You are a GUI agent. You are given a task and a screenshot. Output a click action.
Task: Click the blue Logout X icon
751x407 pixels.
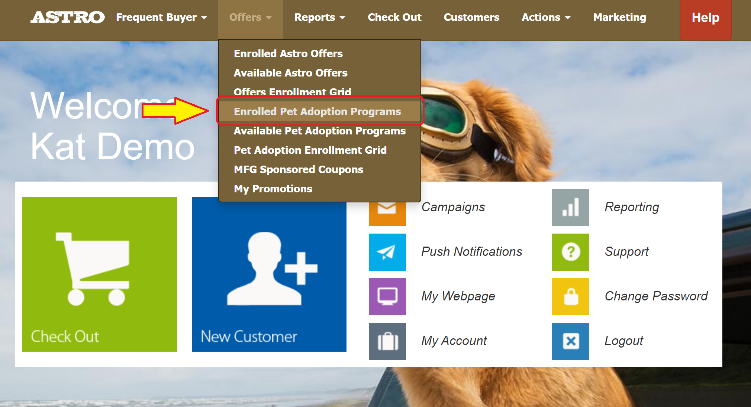coord(570,341)
